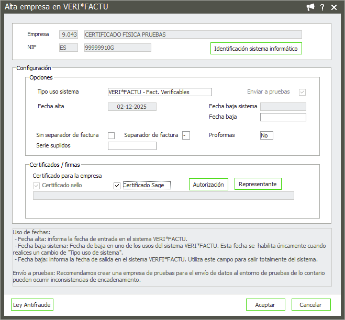This screenshot has width=345, height=320.
Task: Click the Identificación sistema informático button
Action: point(256,49)
